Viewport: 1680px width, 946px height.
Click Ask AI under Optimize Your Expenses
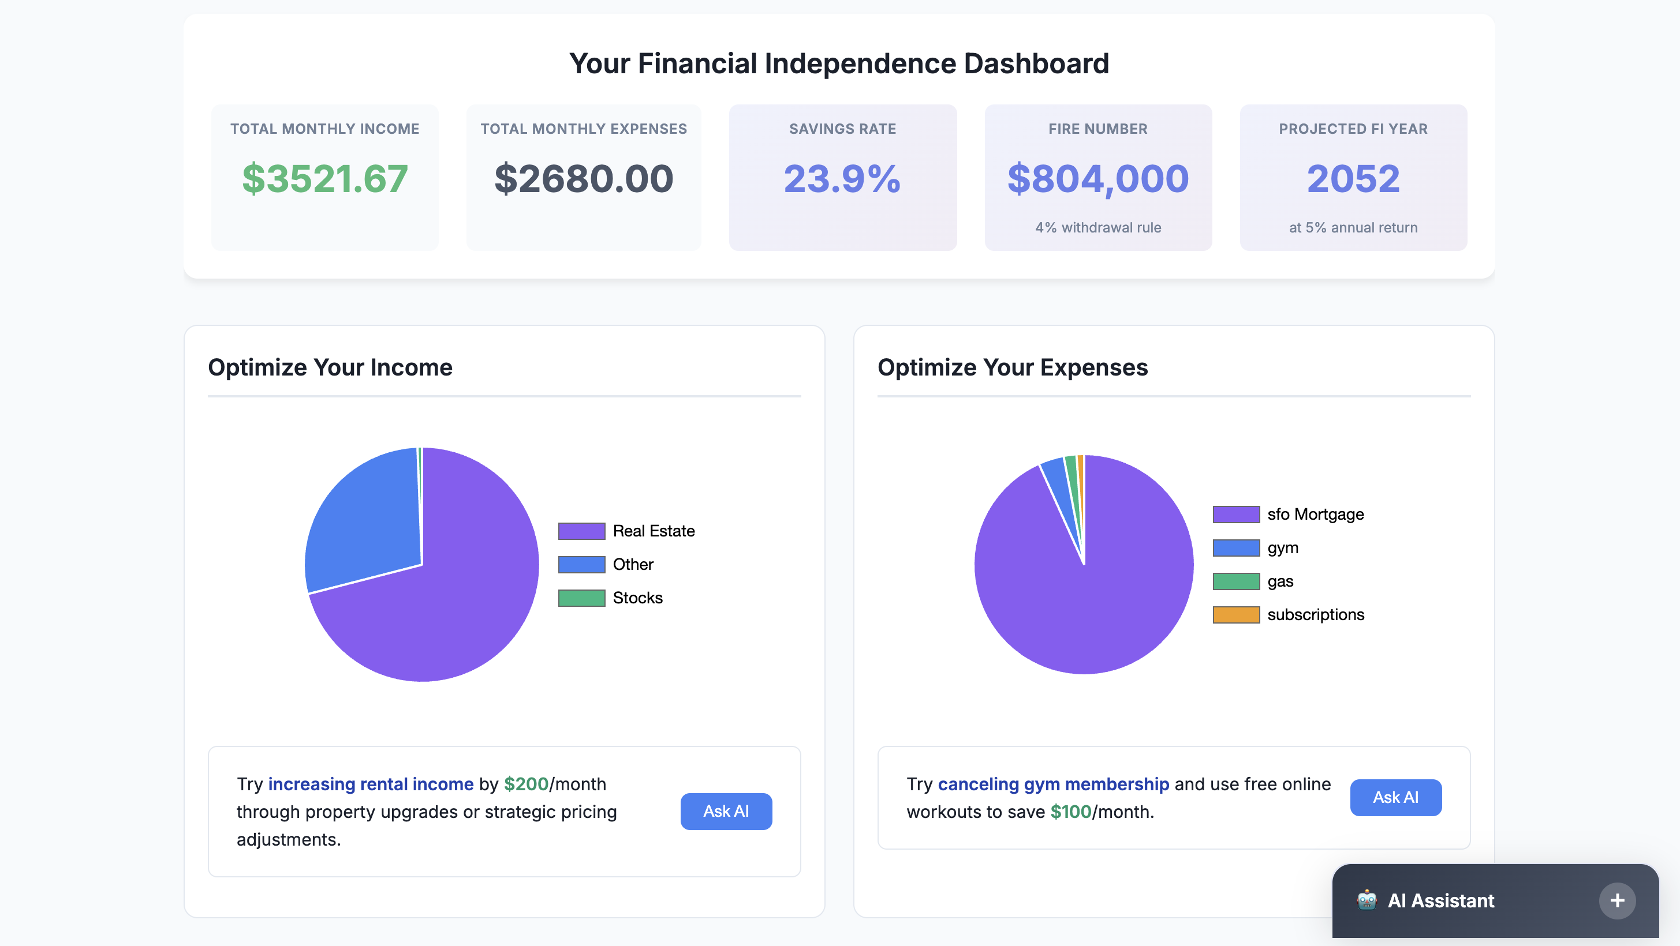(x=1395, y=797)
